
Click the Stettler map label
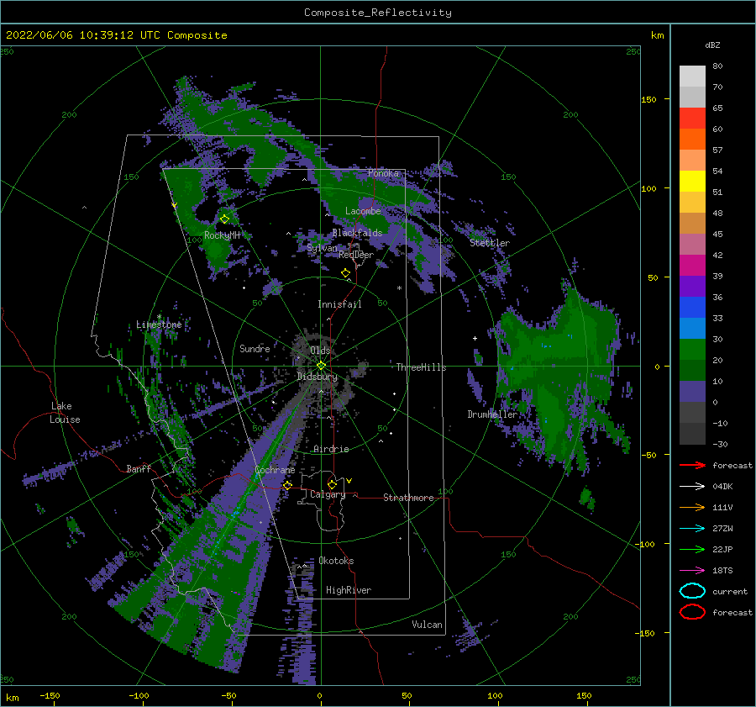(490, 243)
